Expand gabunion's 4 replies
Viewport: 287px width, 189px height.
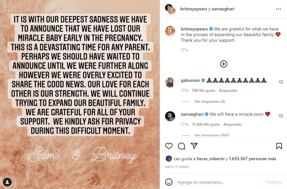tap(210, 102)
